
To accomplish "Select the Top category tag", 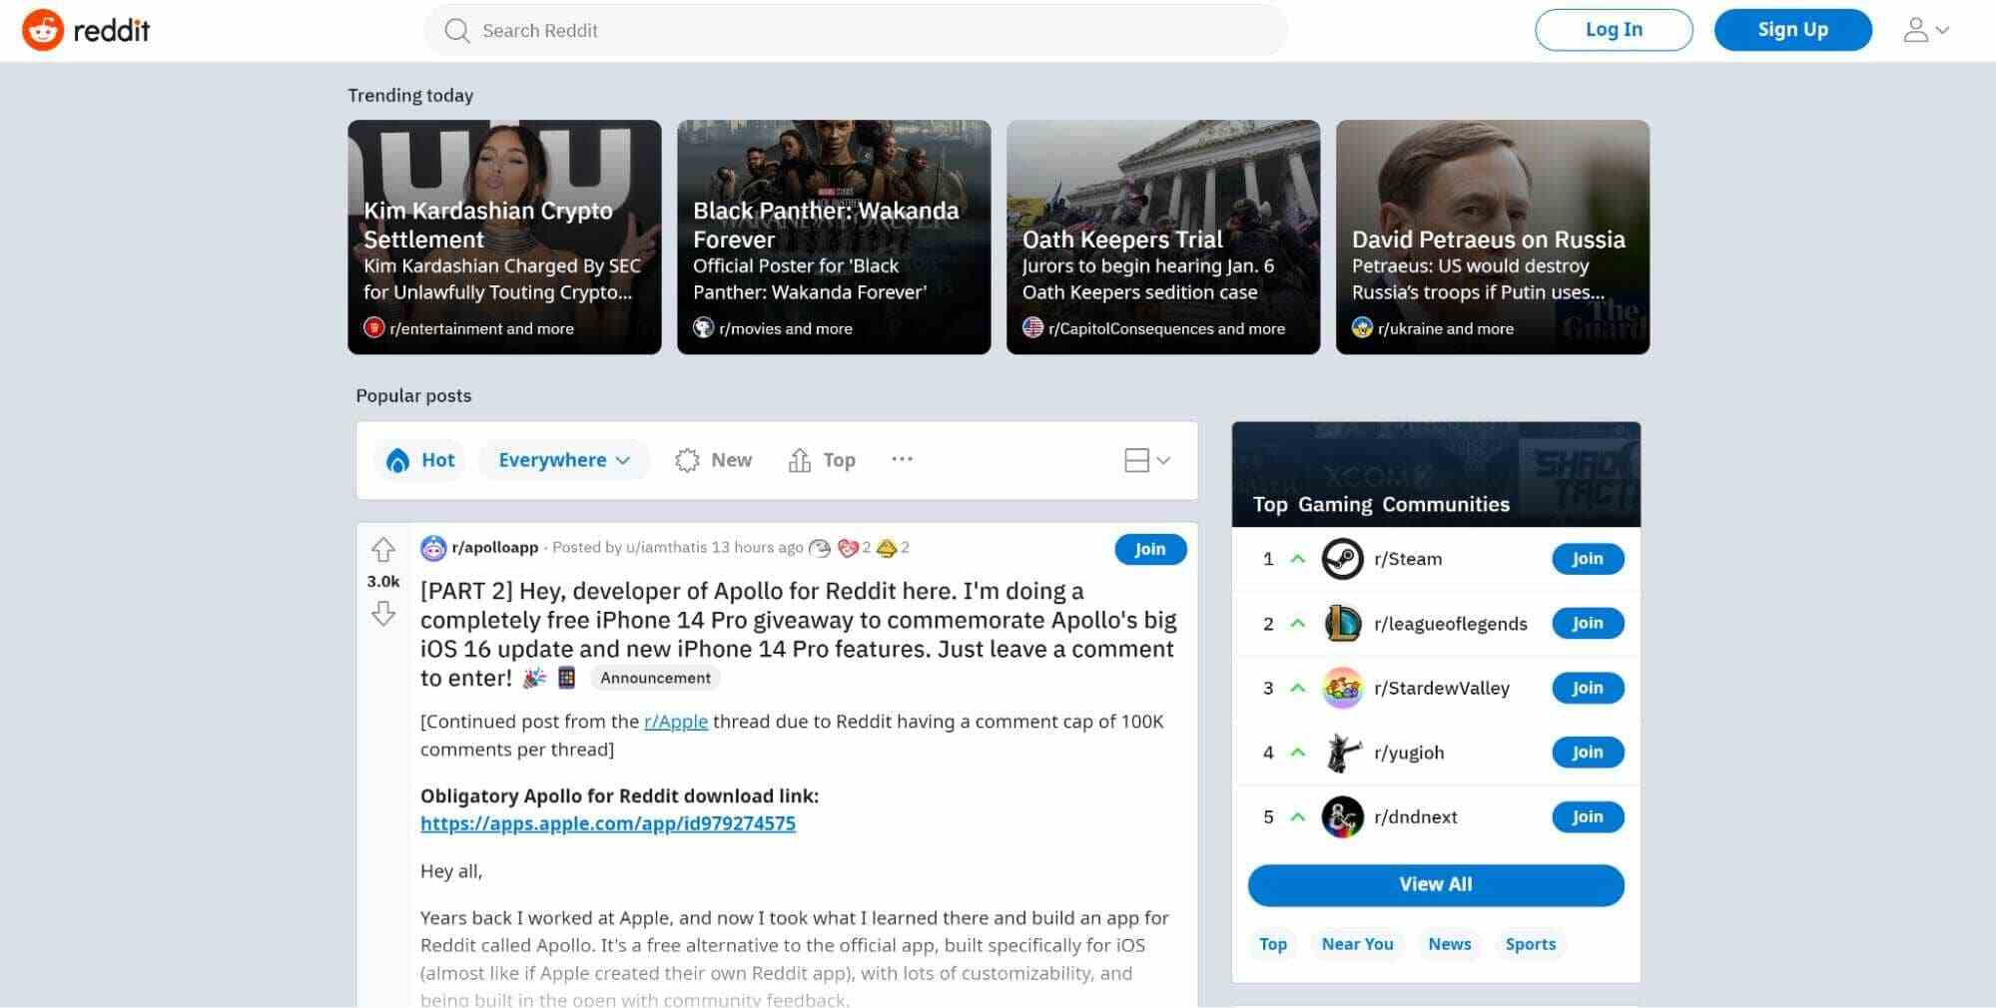I will coord(1273,944).
